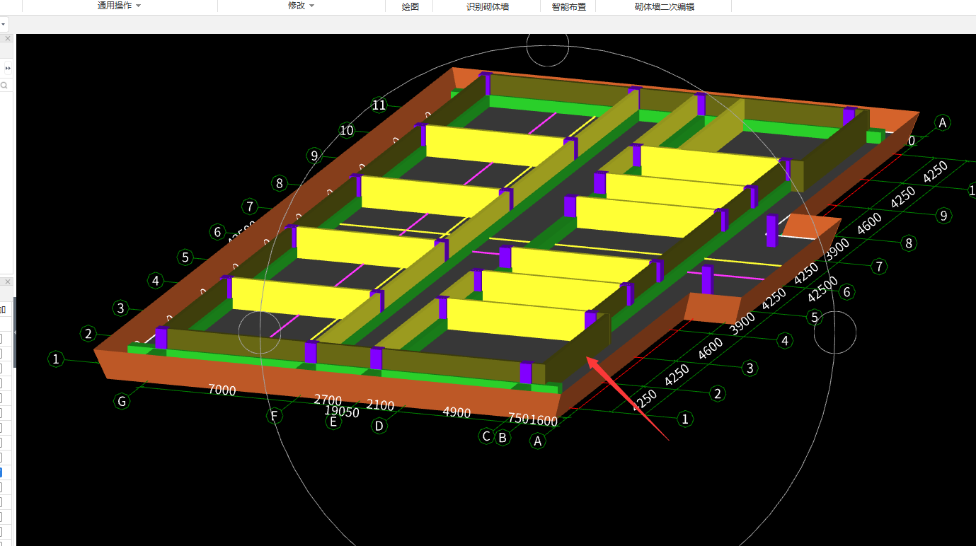Click the right-side axis bubble 6
Image resolution: width=976 pixels, height=546 pixels.
click(x=847, y=292)
